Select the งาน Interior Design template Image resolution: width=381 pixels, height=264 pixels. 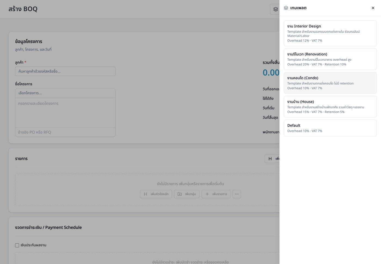[330, 33]
